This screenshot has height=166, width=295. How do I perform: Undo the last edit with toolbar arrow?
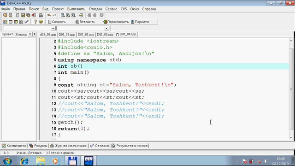[x=49, y=15]
